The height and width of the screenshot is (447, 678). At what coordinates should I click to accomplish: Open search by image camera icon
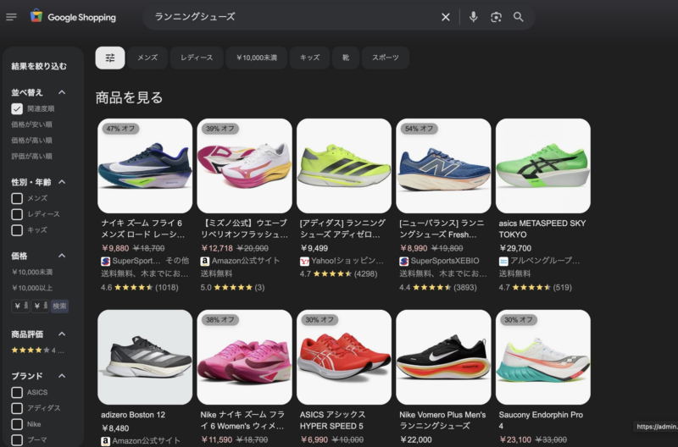496,17
